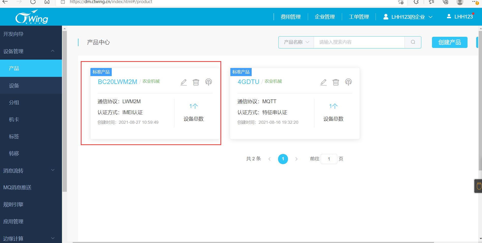Open the BC20LWM2M signal/debug icon

point(208,82)
